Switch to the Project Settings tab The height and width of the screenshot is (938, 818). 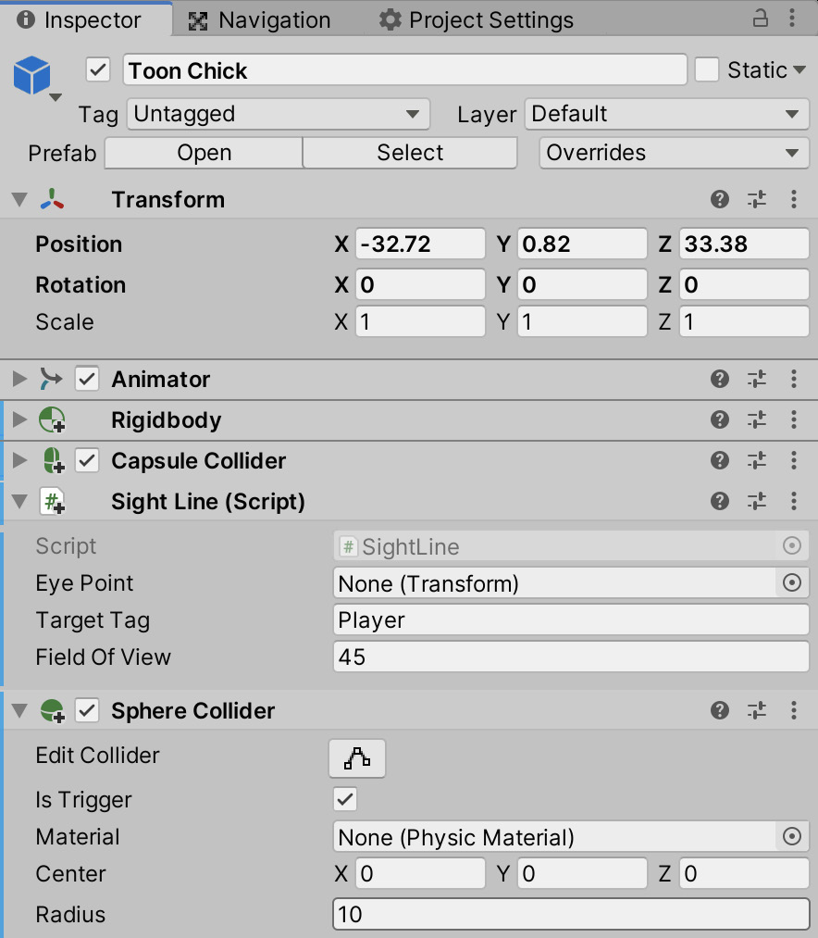coord(476,19)
